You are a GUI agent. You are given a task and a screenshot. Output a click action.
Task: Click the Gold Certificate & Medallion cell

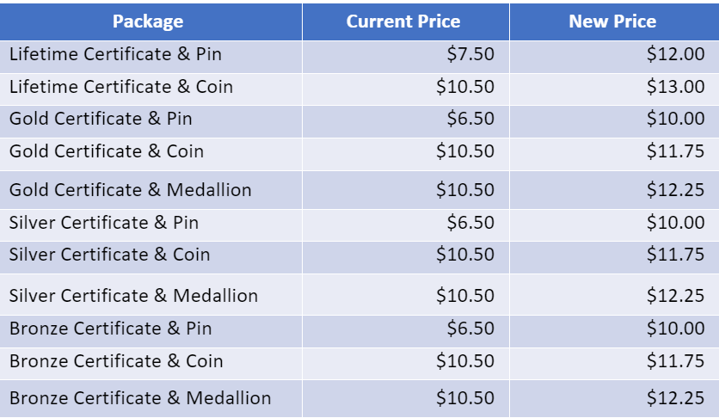tap(131, 189)
